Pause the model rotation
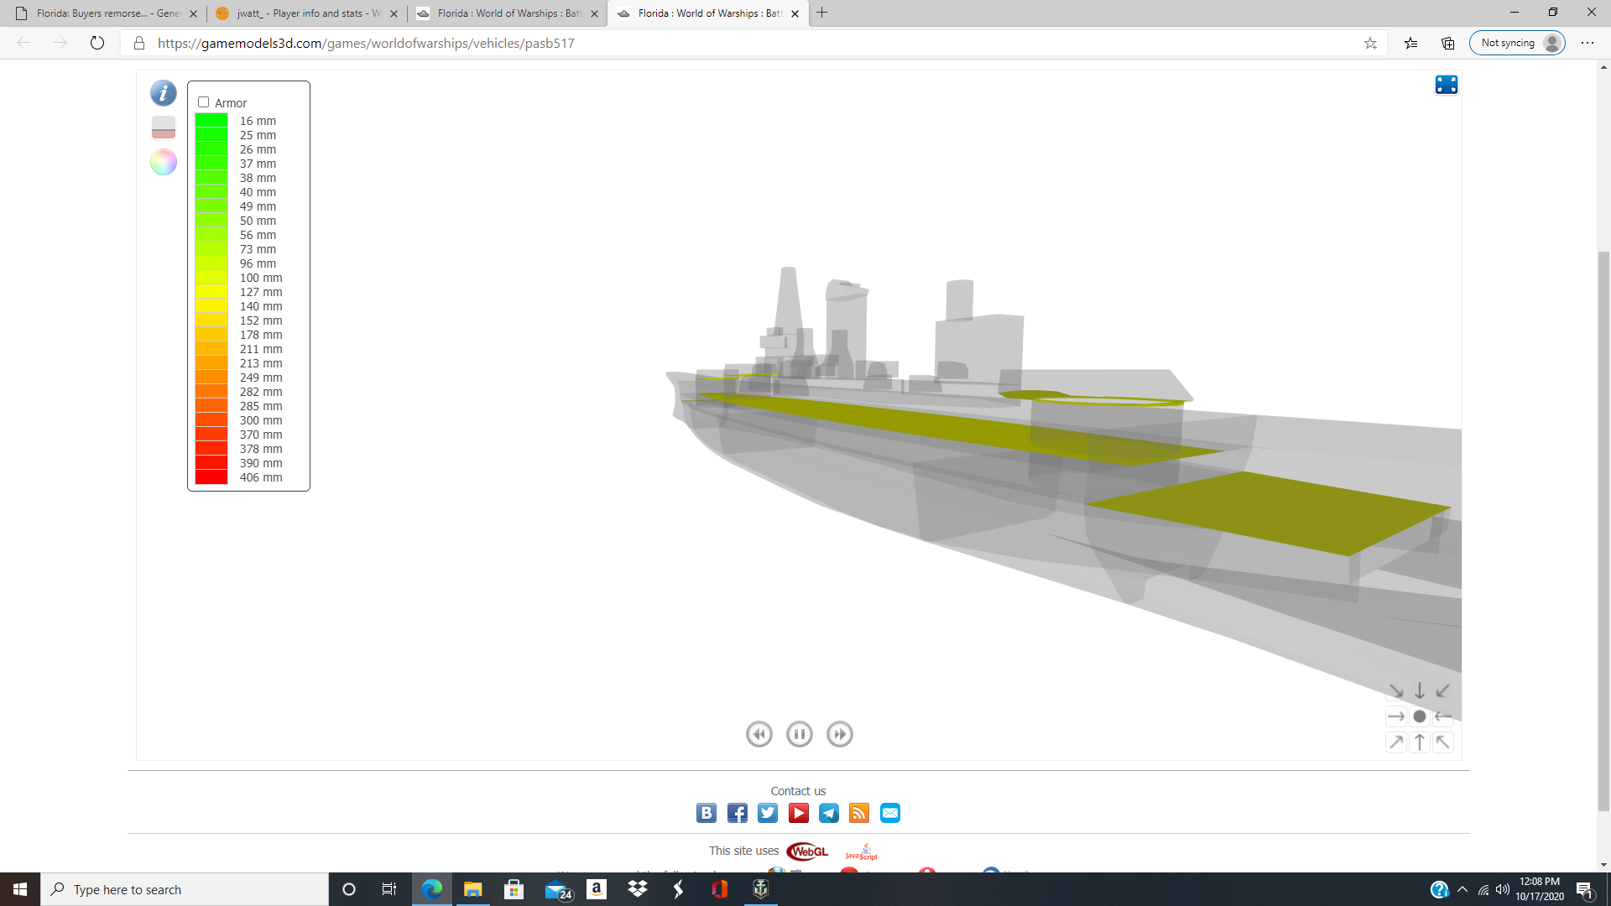 (x=799, y=734)
